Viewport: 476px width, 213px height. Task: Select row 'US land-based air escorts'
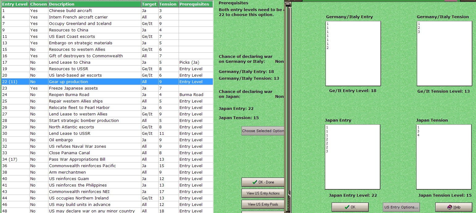pyautogui.click(x=107, y=75)
